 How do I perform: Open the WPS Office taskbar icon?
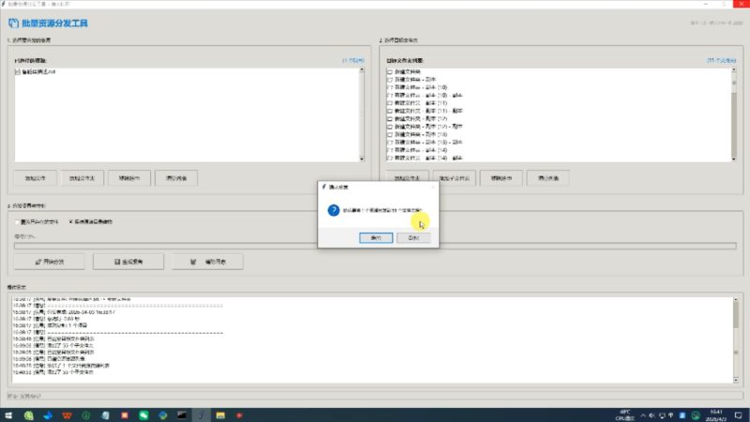[x=67, y=414]
